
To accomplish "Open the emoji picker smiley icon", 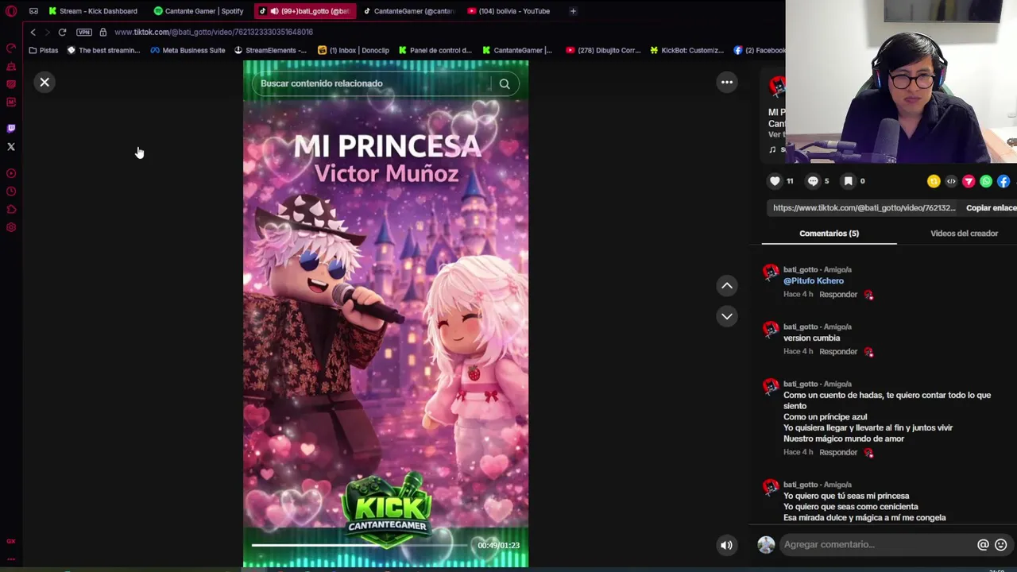I will point(1001,544).
